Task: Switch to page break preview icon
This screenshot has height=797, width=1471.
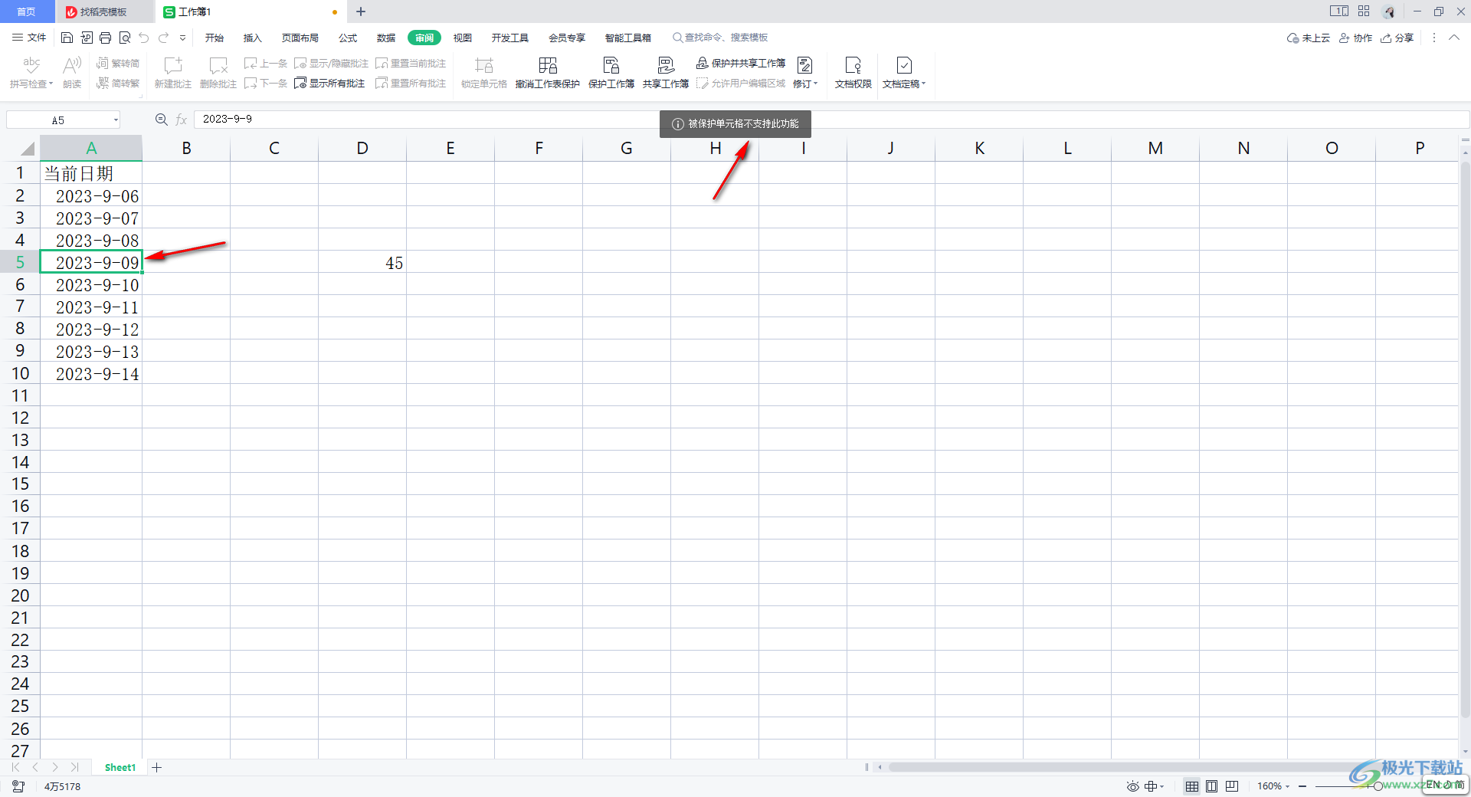Action: pos(1232,786)
